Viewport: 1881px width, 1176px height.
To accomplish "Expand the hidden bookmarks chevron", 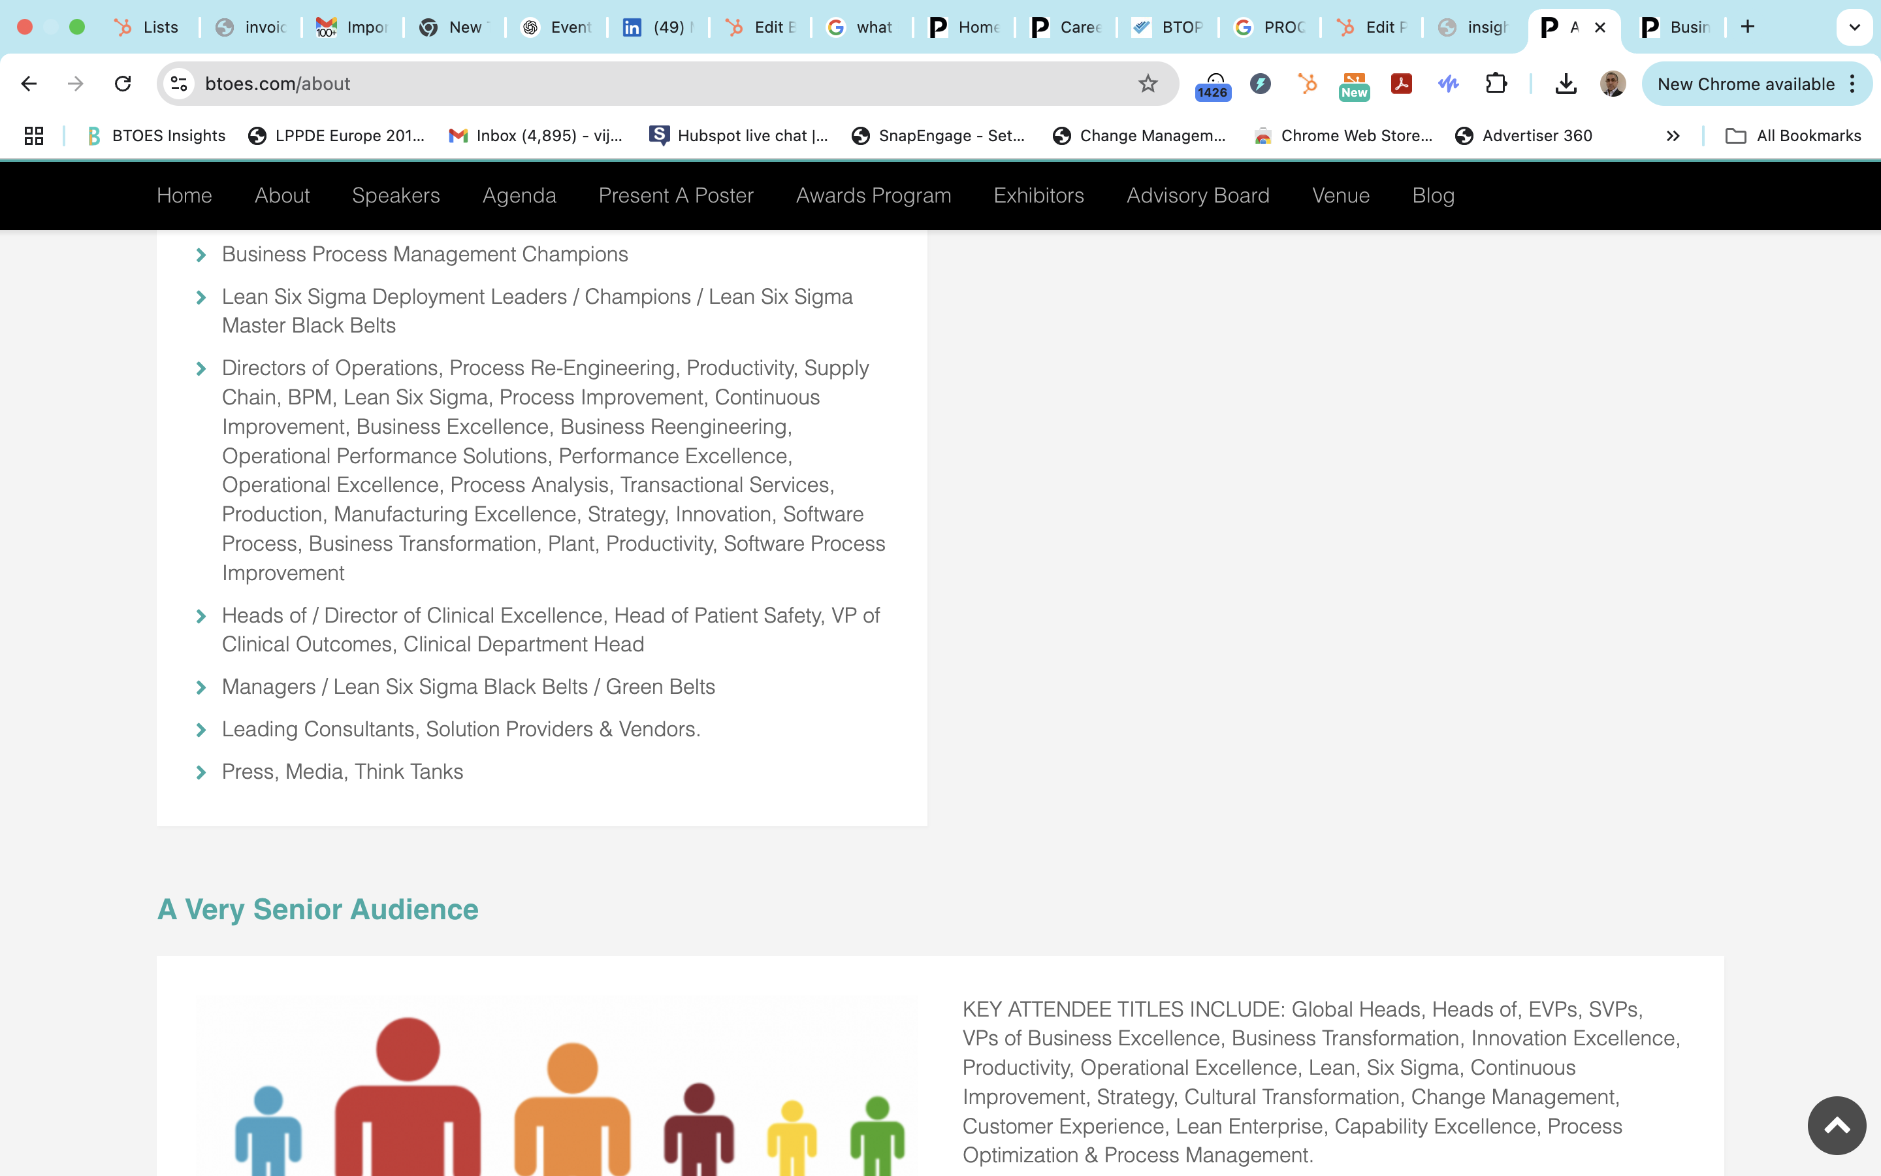I will (x=1673, y=135).
